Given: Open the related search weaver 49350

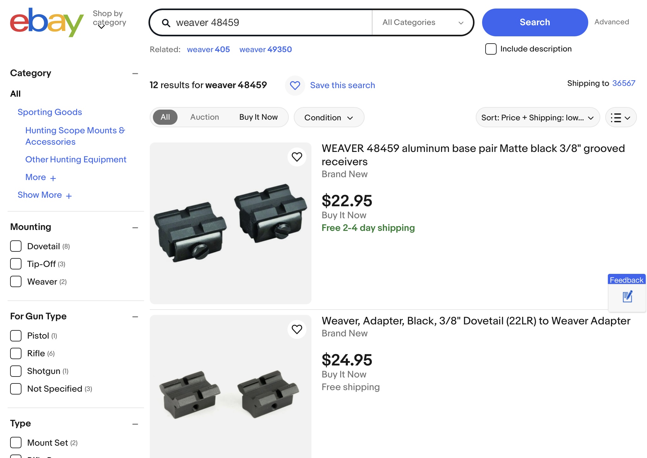Looking at the screenshot, I should pos(265,50).
